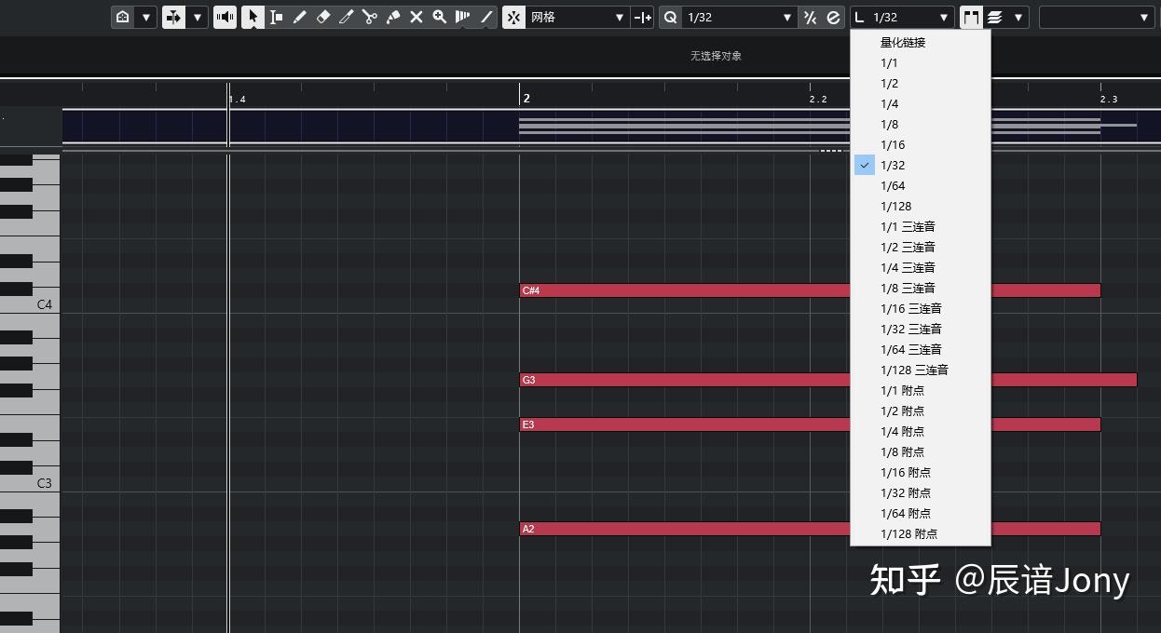Select the Zoom magnifier tool
The image size is (1161, 633).
439,17
